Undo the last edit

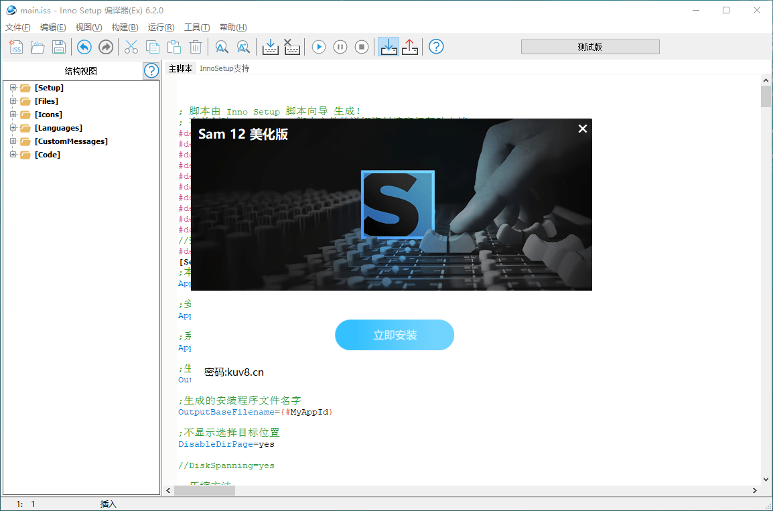click(84, 47)
